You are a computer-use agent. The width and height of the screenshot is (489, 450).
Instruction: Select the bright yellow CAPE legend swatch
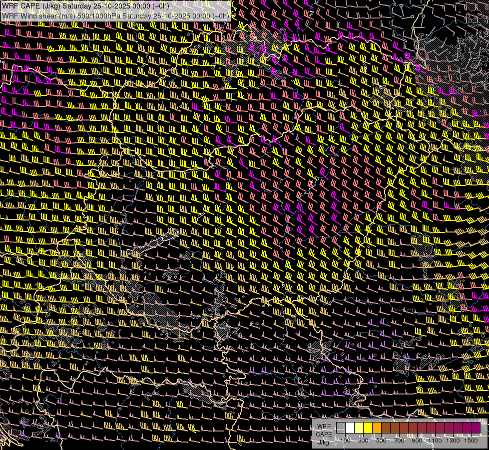(x=368, y=428)
